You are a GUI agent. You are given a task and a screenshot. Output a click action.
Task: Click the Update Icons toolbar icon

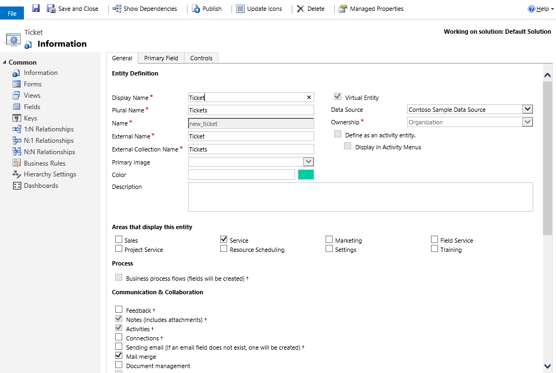240,9
